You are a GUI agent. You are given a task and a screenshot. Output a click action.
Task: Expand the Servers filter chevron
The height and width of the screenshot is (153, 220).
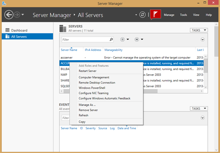pos(202,39)
